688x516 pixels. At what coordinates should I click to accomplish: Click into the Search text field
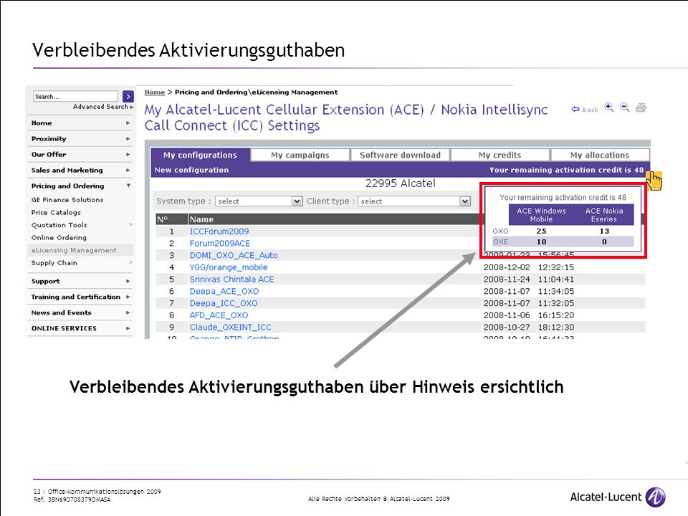[76, 97]
